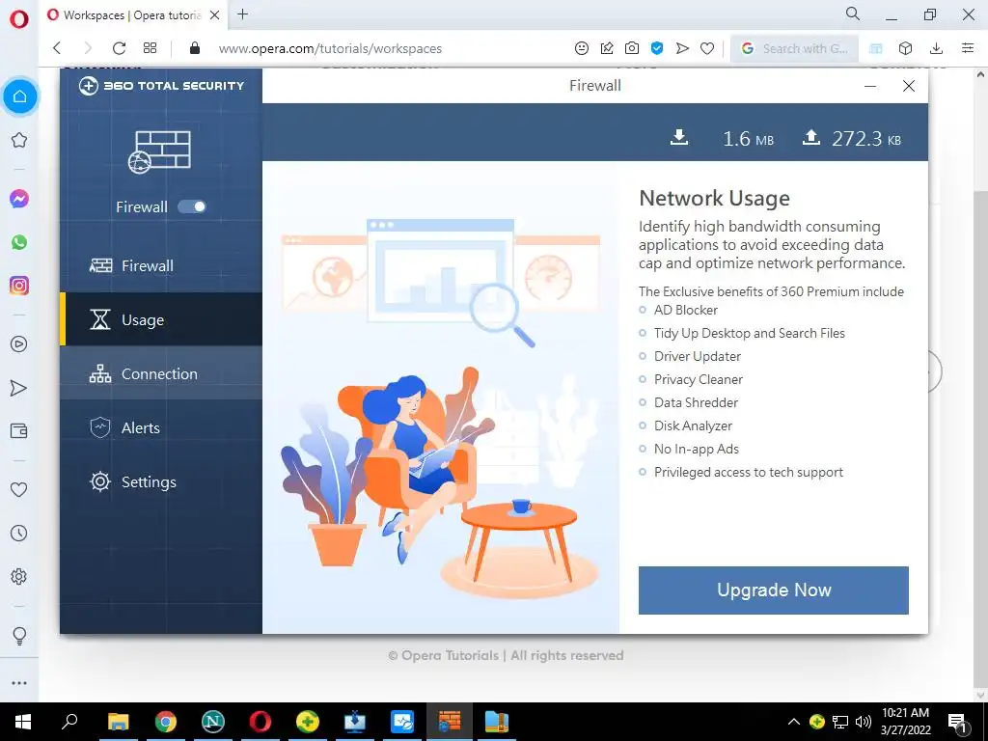Screen dimensions: 988x741
Task: Click the Settings gear icon in firewall sidebar
Action: [x=100, y=481]
